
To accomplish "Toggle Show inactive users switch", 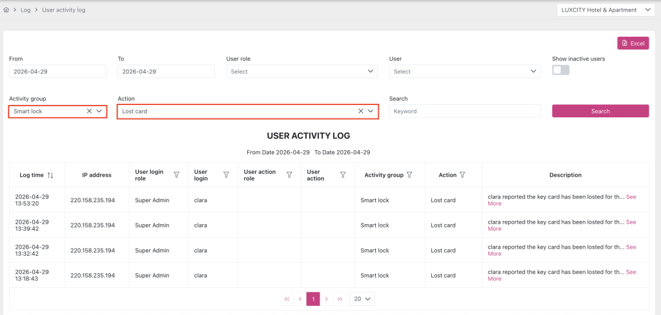I will 560,70.
